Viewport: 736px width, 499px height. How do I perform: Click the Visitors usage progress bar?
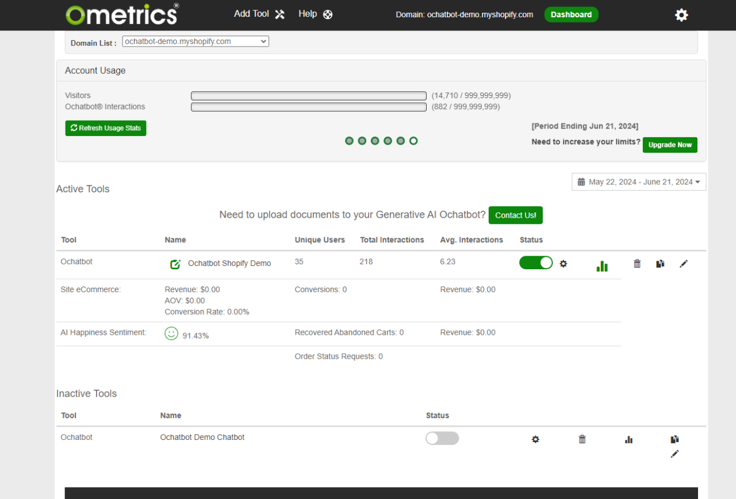point(308,95)
